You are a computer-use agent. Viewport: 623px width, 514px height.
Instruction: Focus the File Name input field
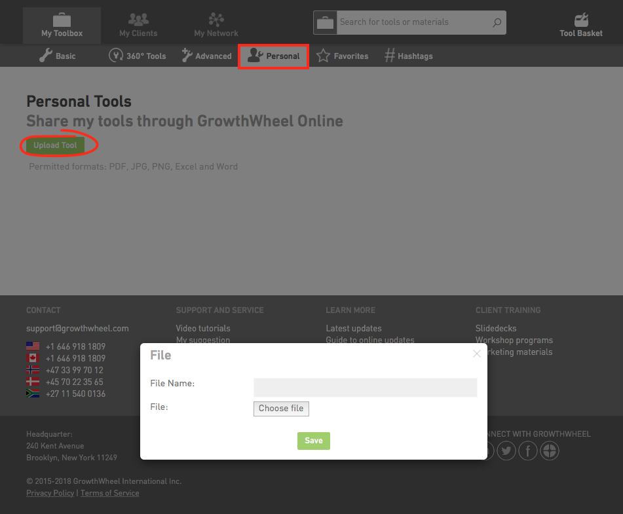click(365, 387)
